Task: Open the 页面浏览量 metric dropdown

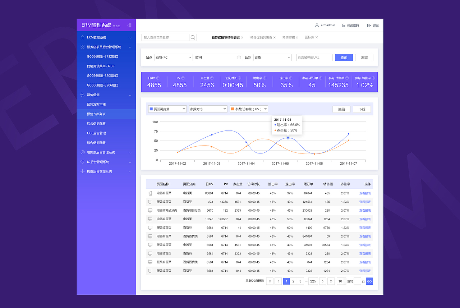Action: pos(167,109)
